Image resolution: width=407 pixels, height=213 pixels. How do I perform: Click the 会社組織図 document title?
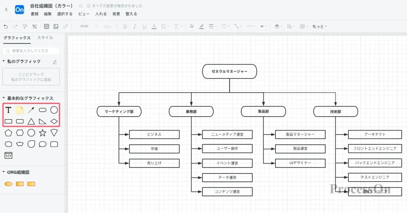(x=51, y=6)
